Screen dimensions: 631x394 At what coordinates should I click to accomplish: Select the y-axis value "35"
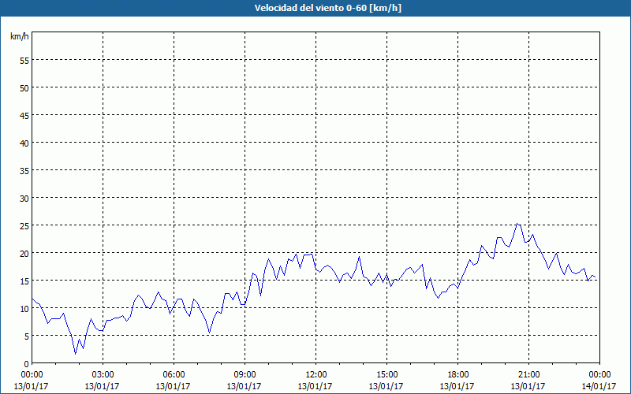(x=24, y=170)
